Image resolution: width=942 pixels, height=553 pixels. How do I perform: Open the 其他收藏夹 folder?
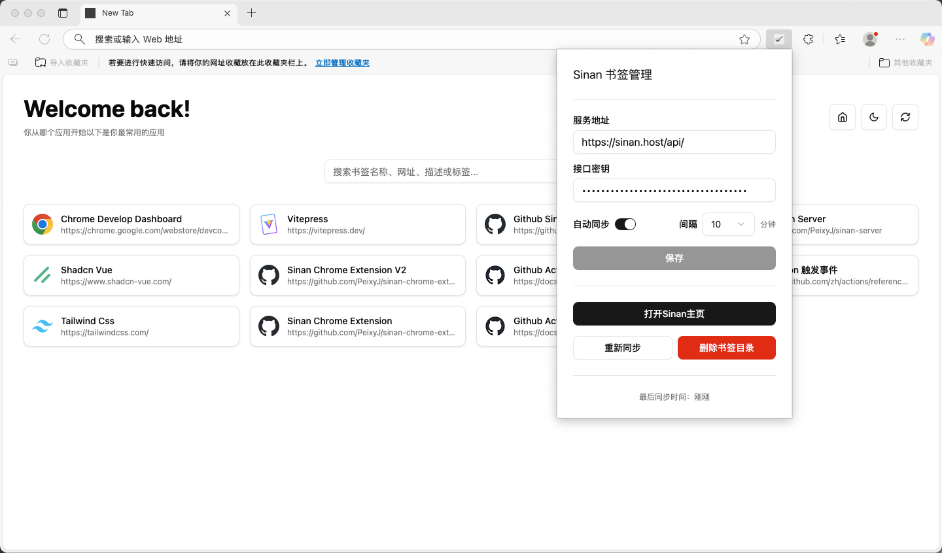(905, 63)
